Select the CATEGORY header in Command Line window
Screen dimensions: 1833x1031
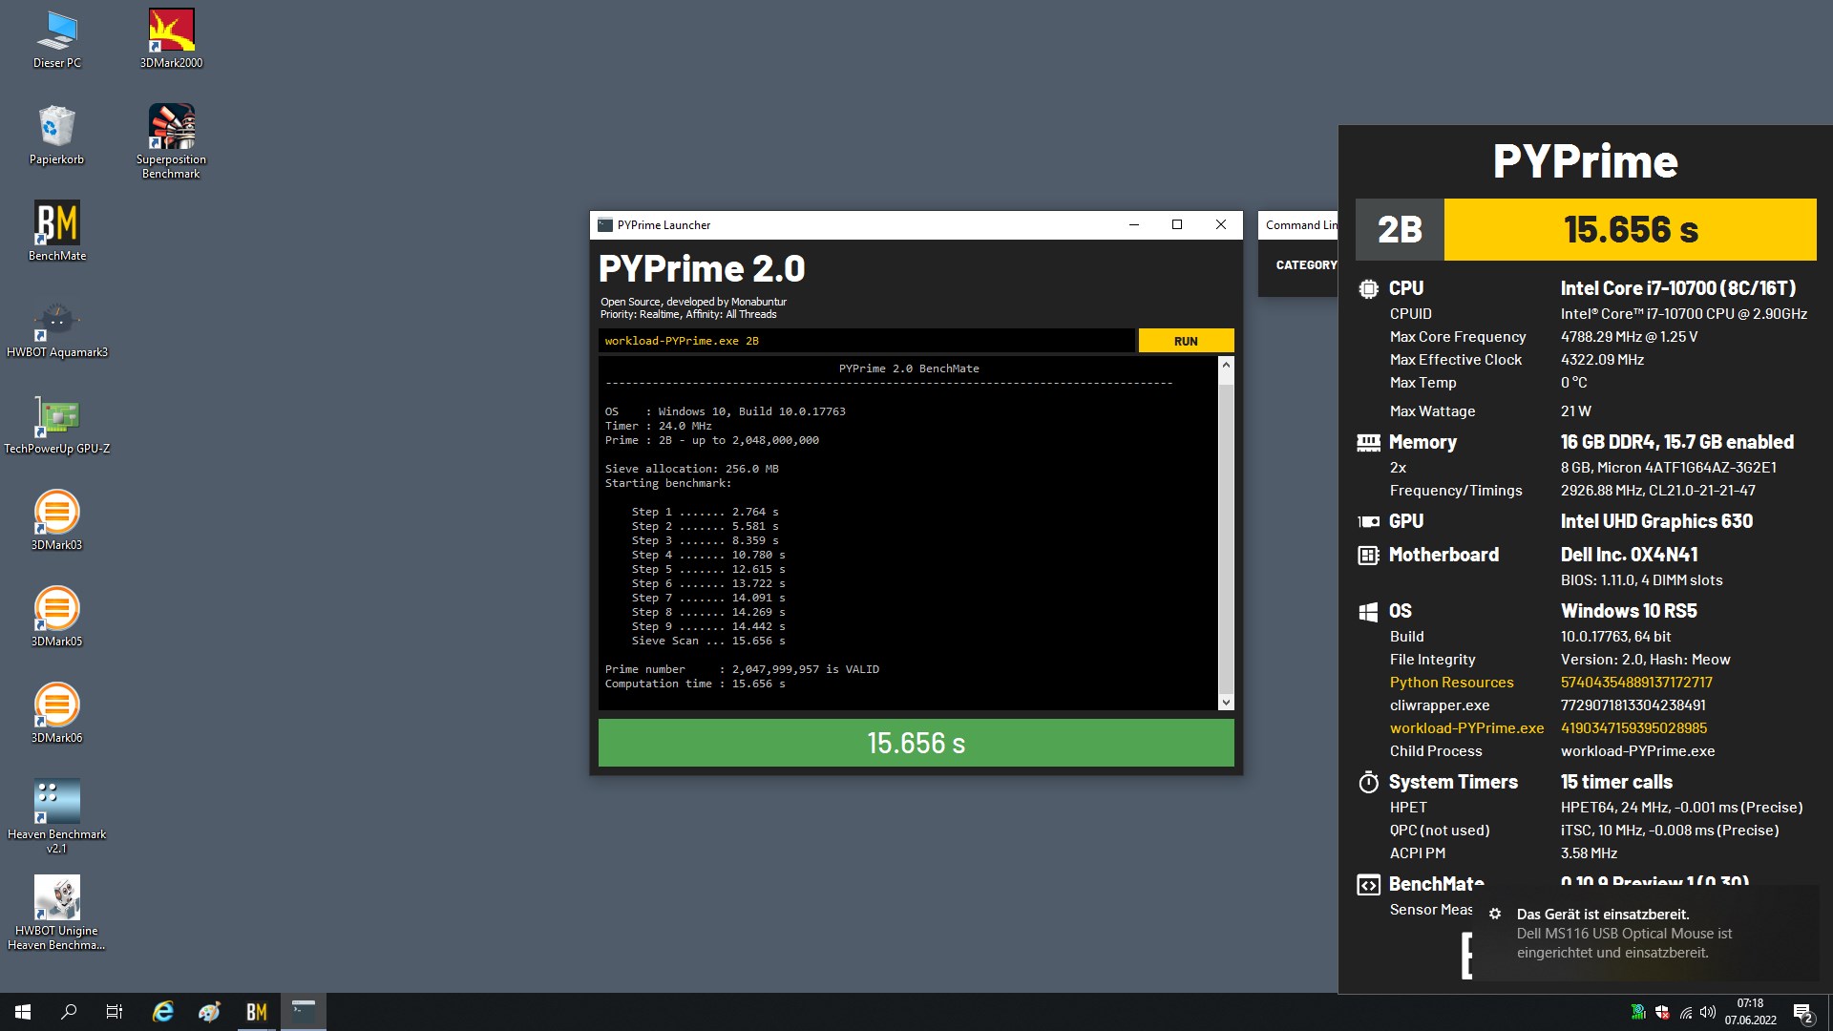click(1306, 265)
